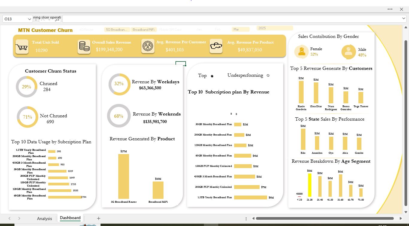
Task: Click the handshake icon for Avg. Revenue Per Product
Action: point(216,46)
